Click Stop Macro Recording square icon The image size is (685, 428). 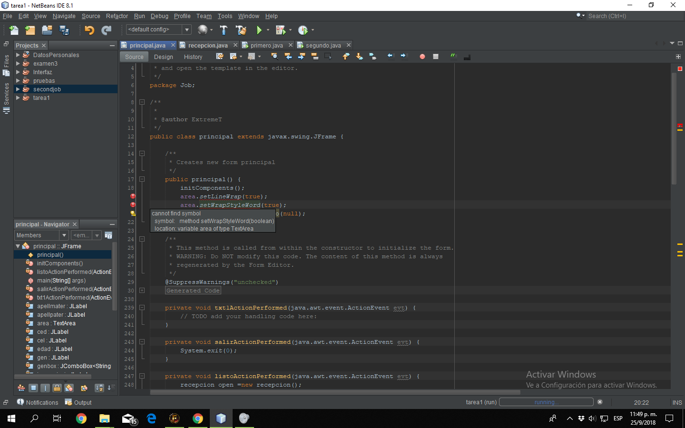click(435, 56)
